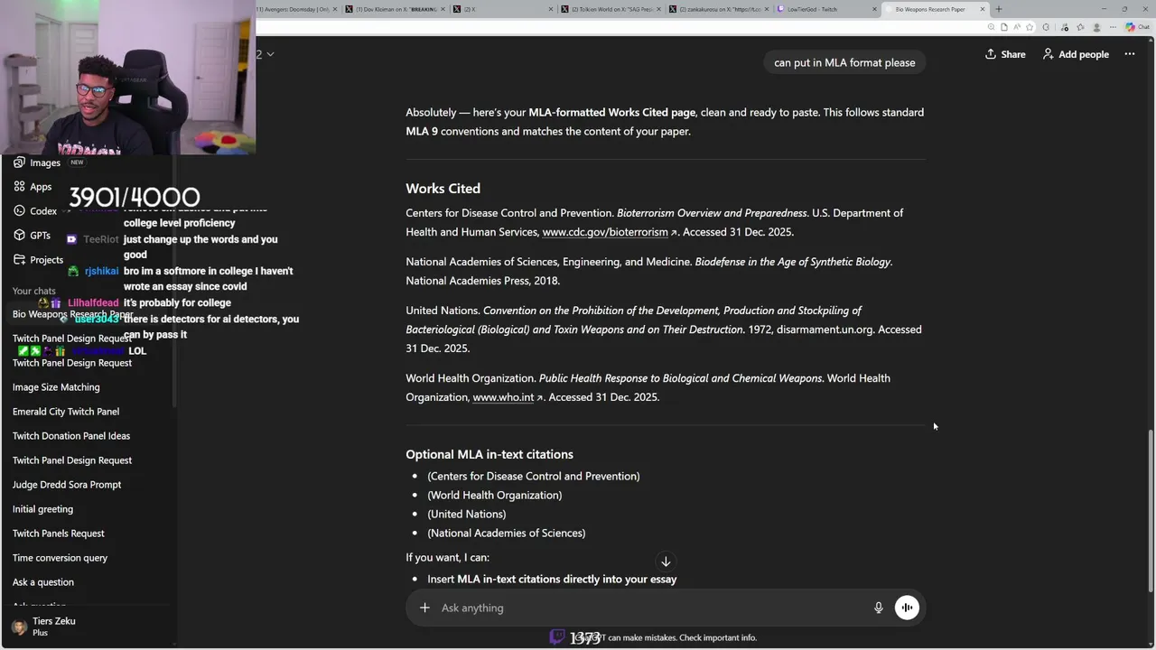The width and height of the screenshot is (1156, 650).
Task: Click the Optional MLA in-text citations heading
Action: click(489, 454)
